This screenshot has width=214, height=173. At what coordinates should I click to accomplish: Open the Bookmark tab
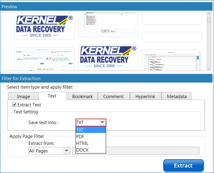82,96
